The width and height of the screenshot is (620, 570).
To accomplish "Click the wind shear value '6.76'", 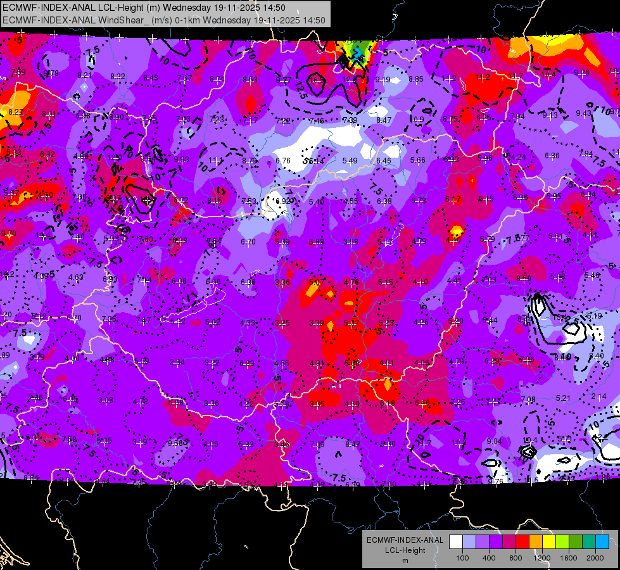I will point(283,161).
